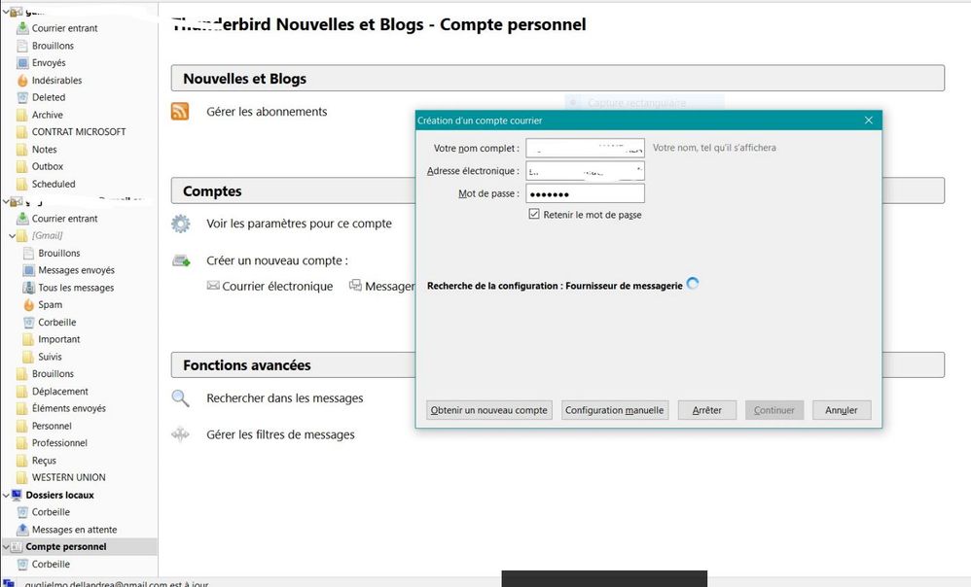Click the Corbeille icon under Gmail folder
This screenshot has width=971, height=587.
(28, 323)
